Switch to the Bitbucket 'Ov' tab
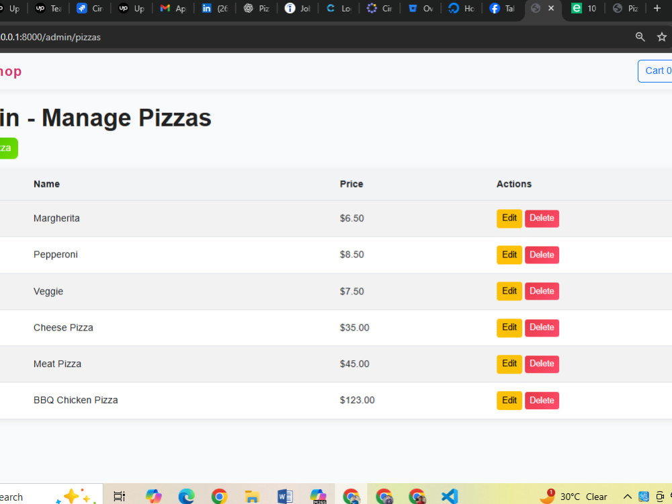Screen dimensions: 672x504 pyautogui.click(x=422, y=8)
